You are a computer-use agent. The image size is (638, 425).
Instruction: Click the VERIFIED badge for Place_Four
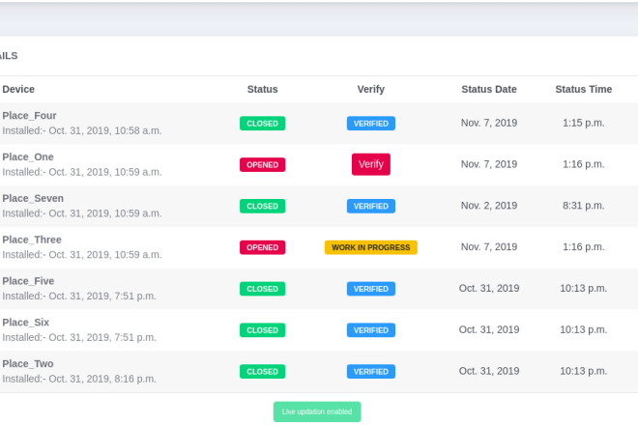point(370,124)
